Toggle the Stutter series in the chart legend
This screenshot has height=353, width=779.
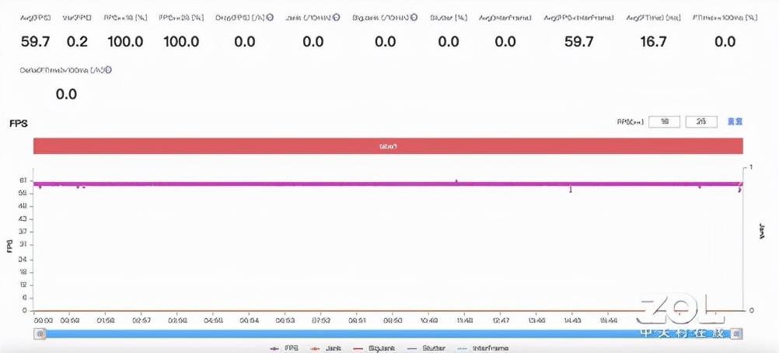coord(425,348)
